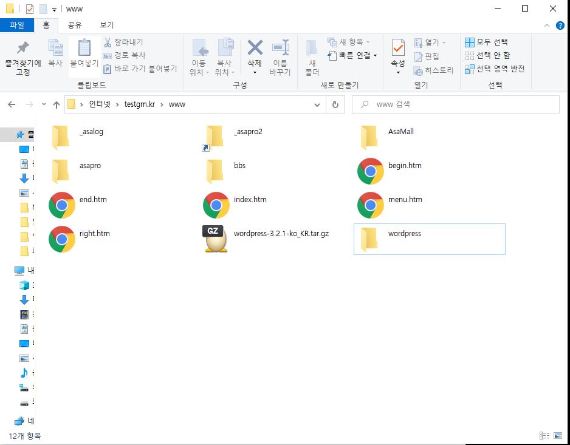Switch to details view in status bar
570x445 pixels.
click(544, 436)
